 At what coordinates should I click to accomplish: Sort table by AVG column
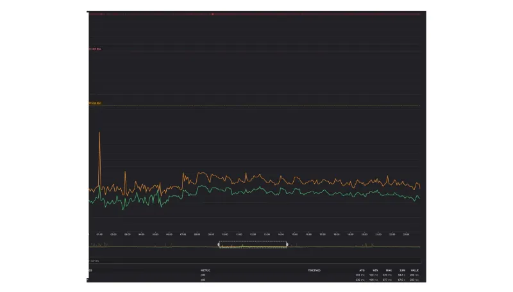pos(359,270)
